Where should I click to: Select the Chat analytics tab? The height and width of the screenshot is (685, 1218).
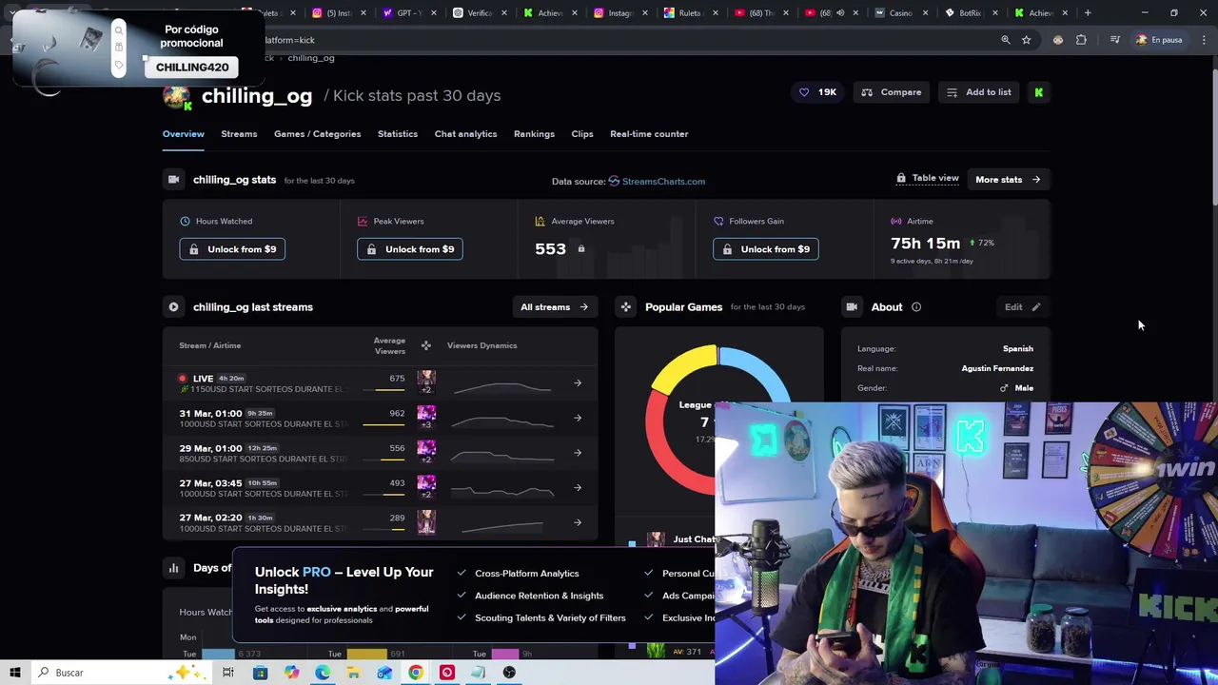click(x=465, y=134)
